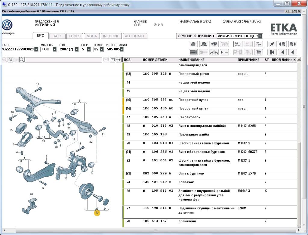The height and width of the screenshot is (235, 308).
Task: Click ЗАЯВКА НА СБОРНЫЙ ЗАКАЗ
Action: click(242, 22)
